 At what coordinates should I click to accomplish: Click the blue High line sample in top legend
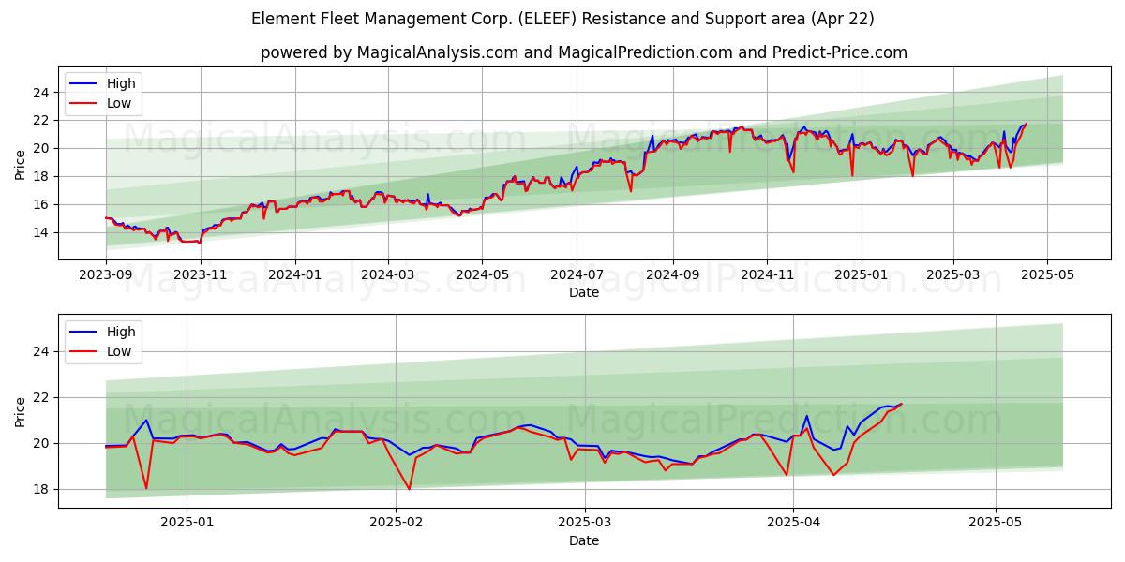pos(85,83)
